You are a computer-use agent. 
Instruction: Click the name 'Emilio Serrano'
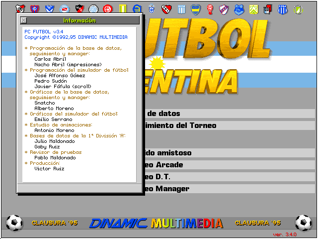tap(53, 119)
